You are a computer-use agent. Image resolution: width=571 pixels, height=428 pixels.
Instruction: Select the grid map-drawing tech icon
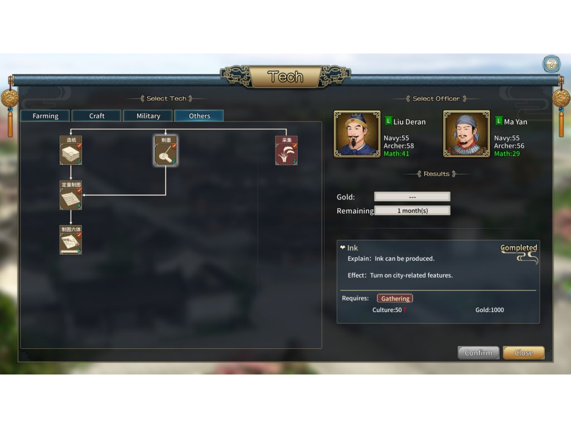[71, 195]
